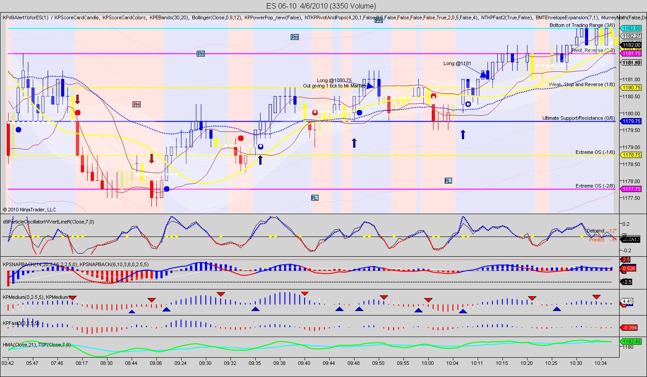Click the 10:15 time axis label
The width and height of the screenshot is (647, 377).
pyautogui.click(x=502, y=362)
